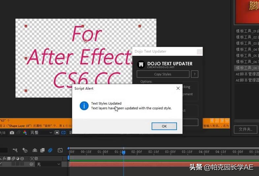Click the motion blur column icon
259x176 pixels.
coord(14,158)
